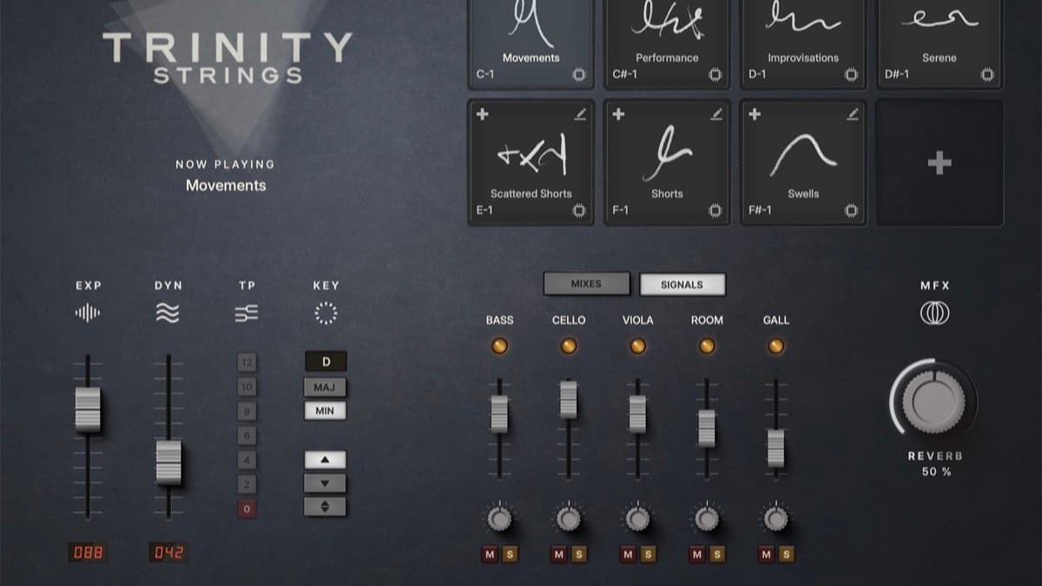Set TP value to 8
Viewport: 1042px width, 586px height.
[x=247, y=411]
